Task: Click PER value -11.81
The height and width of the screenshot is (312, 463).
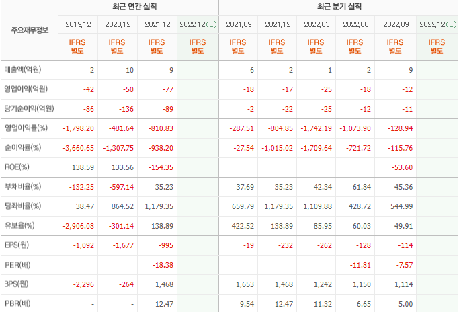Action: 360,266
